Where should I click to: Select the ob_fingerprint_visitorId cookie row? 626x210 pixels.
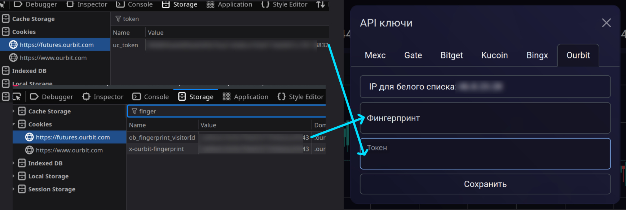(226, 137)
